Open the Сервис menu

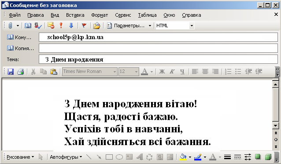click(x=123, y=15)
